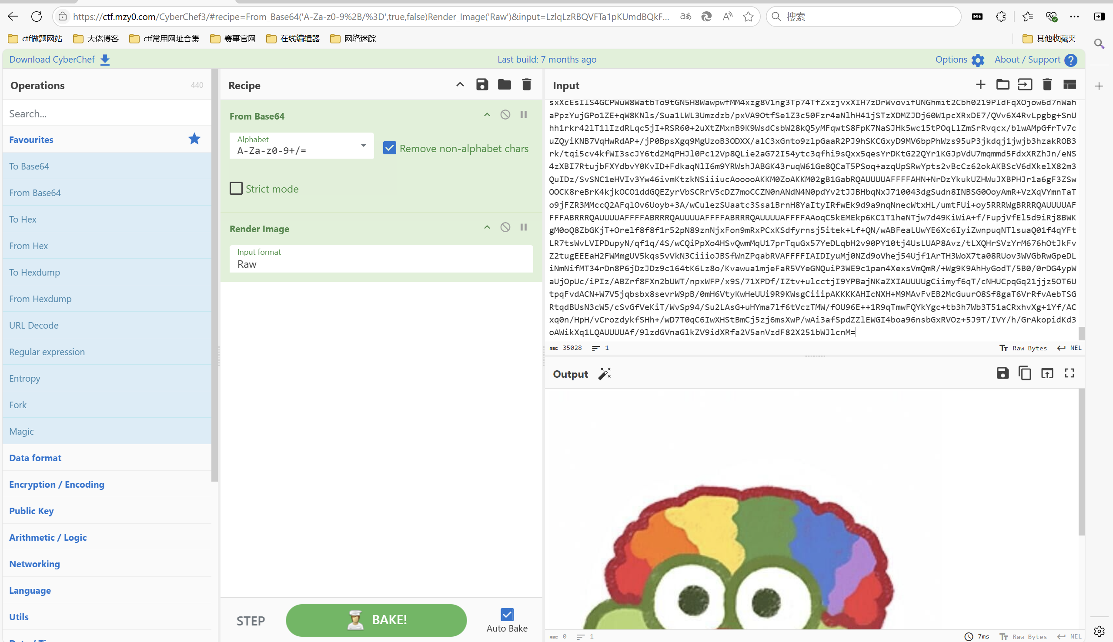The width and height of the screenshot is (1113, 642).
Task: Click the Magic wand icon beside Output
Action: tap(605, 373)
